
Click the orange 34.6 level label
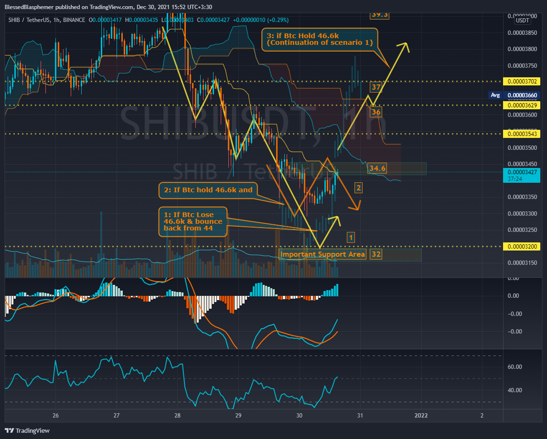377,168
